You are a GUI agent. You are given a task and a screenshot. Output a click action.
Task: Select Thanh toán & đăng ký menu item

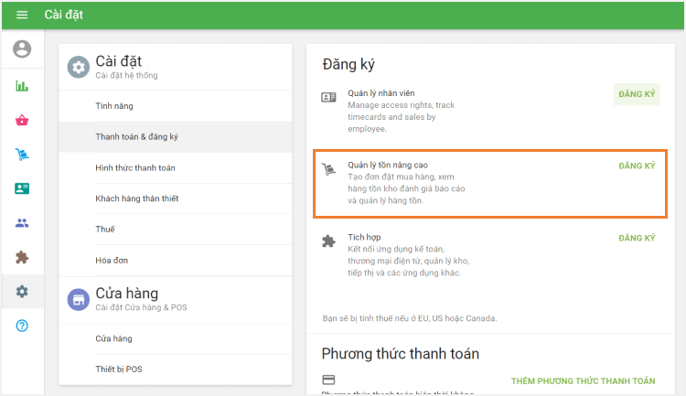click(136, 137)
